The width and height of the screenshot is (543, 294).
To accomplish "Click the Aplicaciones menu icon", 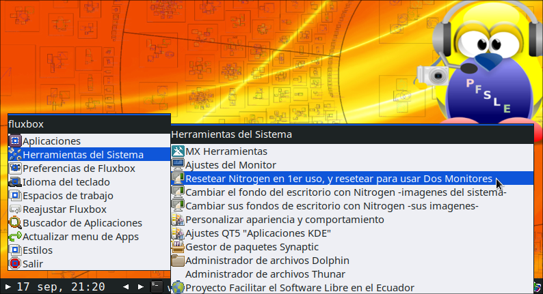I will [15, 141].
